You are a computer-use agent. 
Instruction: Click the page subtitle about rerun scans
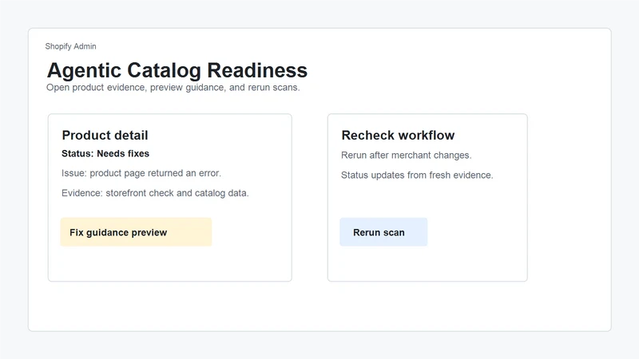click(173, 88)
